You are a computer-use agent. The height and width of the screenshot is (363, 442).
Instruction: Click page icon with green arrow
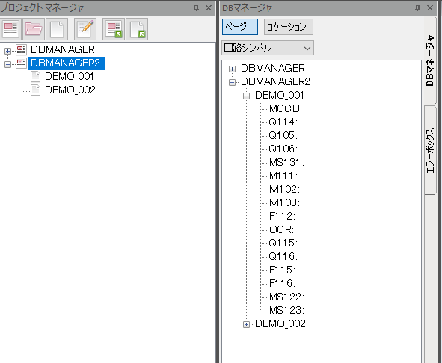click(x=137, y=29)
